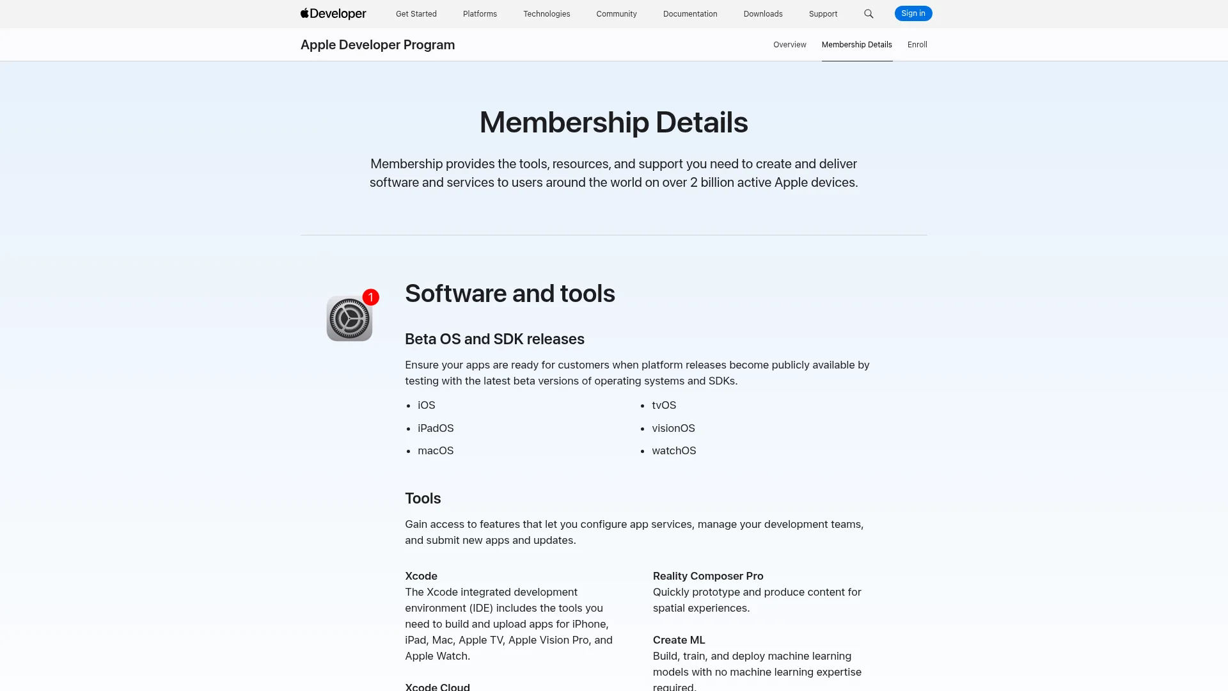
Task: Open the search magnifier icon
Action: tap(869, 13)
